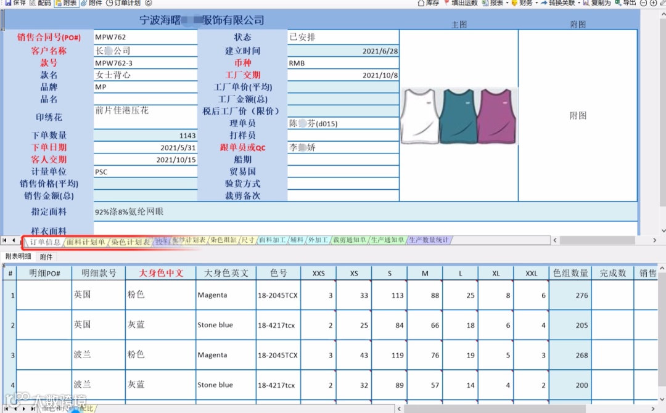The width and height of the screenshot is (666, 413).
Task: Click the tank top product image
Action: pos(459,116)
